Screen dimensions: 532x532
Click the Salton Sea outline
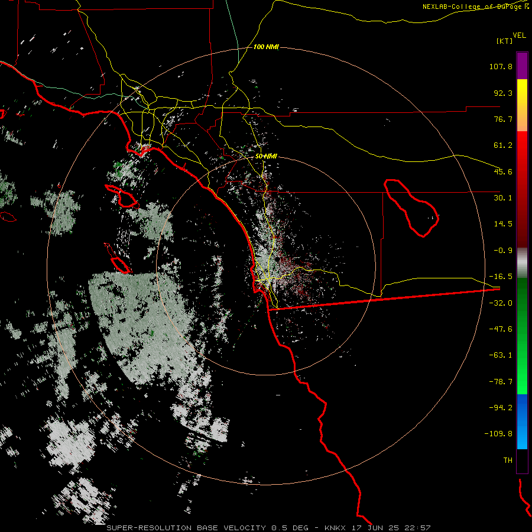click(x=411, y=208)
